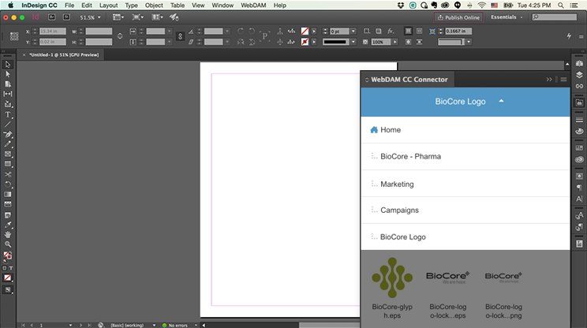Select the Selection tool arrow
Screen dimensions: 587x328
tap(7, 65)
